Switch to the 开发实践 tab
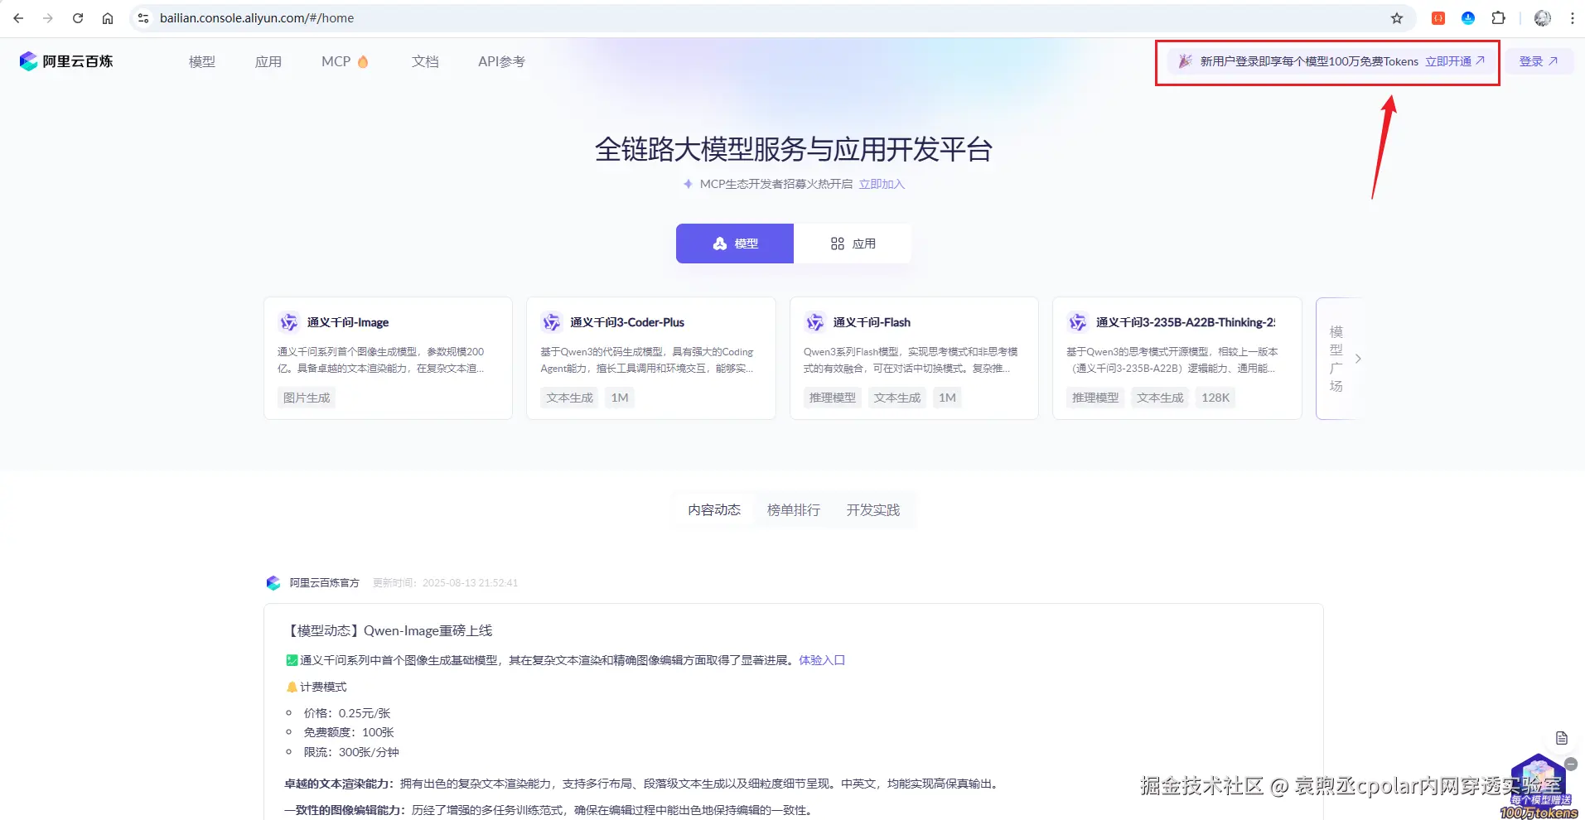The image size is (1585, 820). [873, 510]
